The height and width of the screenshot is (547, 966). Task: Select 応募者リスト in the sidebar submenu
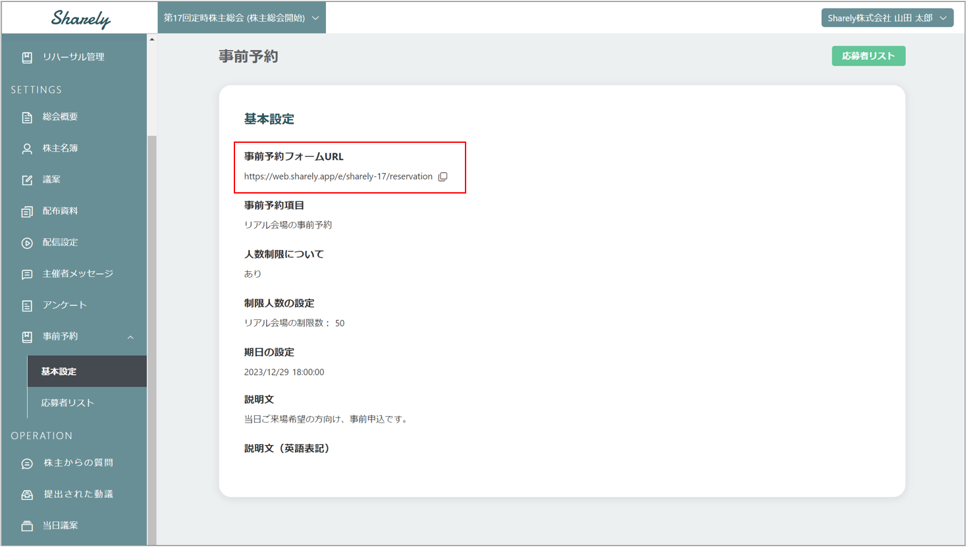pyautogui.click(x=68, y=403)
